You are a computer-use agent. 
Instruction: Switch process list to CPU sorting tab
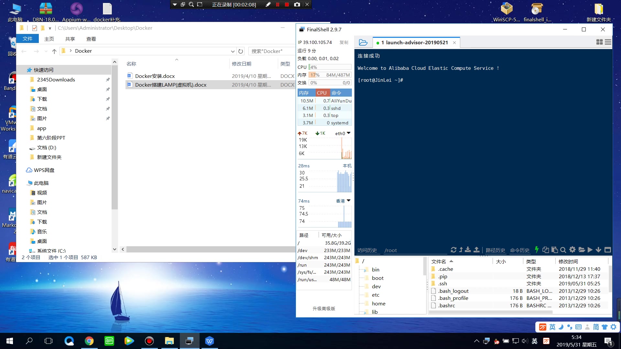[x=322, y=93]
